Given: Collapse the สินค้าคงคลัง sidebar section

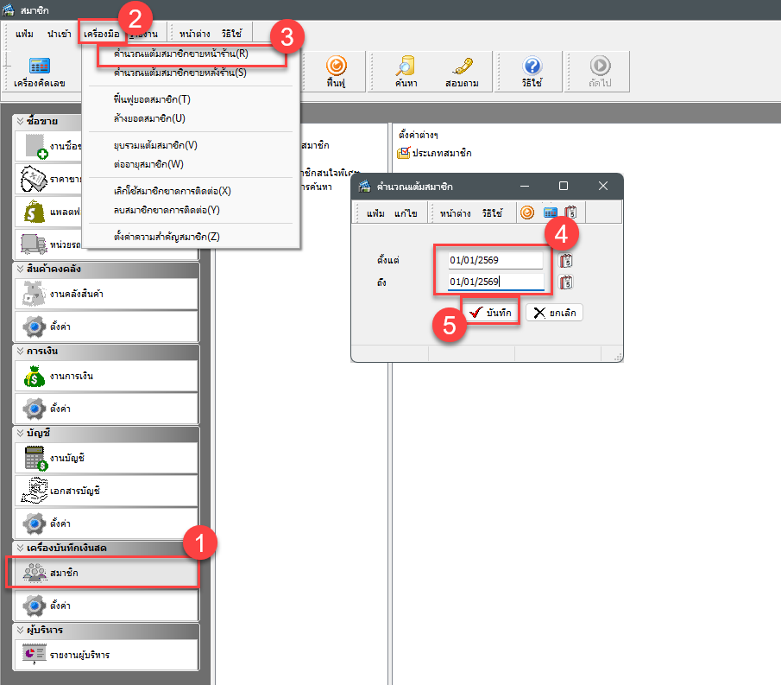Looking at the screenshot, I should 21,269.
